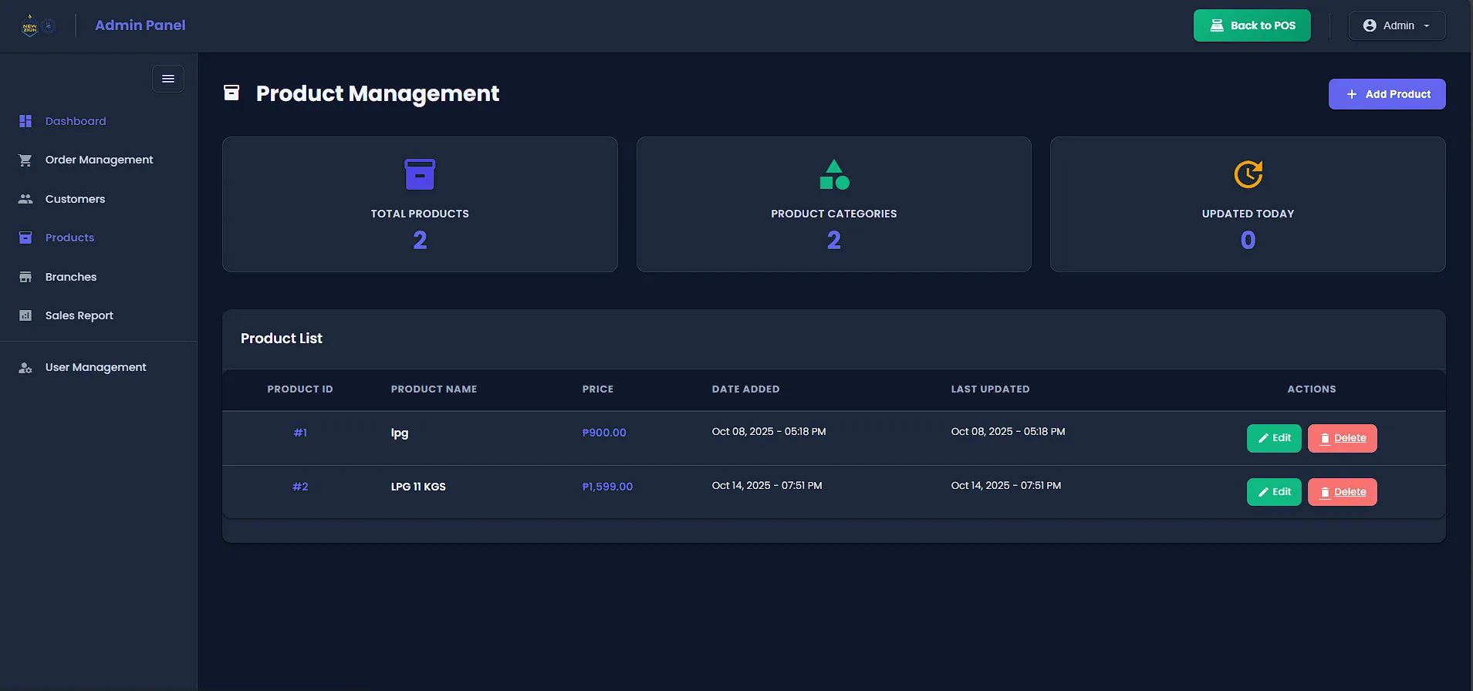
Task: Click the Order Management cart icon
Action: tap(25, 160)
